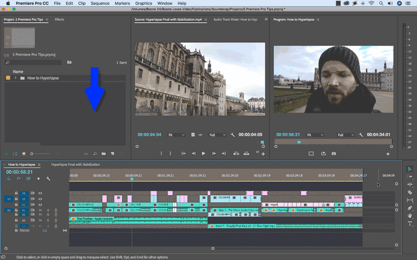Select the Razor tool
Viewport: 417px width, 260px height.
click(410, 192)
